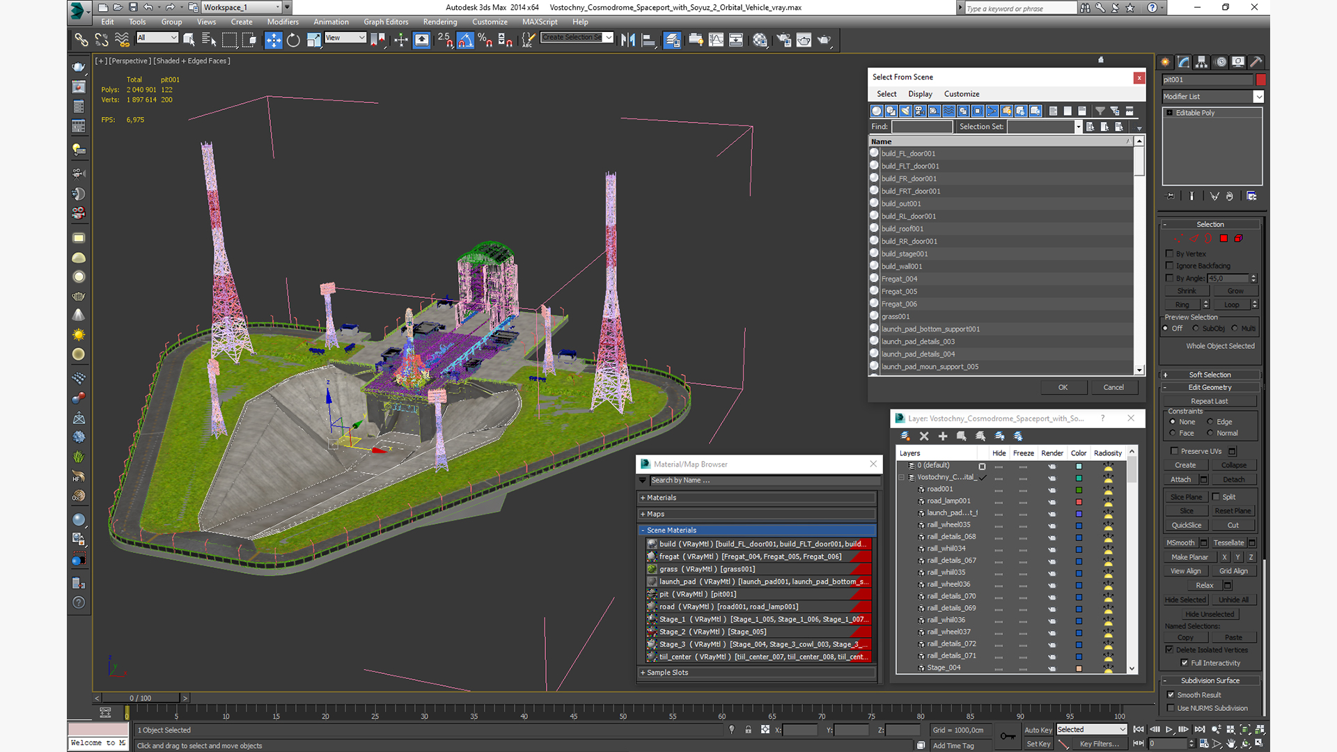Click the Find input field in Select From Scene
The image size is (1337, 752).
pyautogui.click(x=922, y=127)
